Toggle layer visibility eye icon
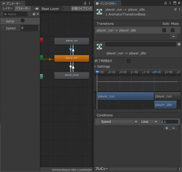 (37, 9)
